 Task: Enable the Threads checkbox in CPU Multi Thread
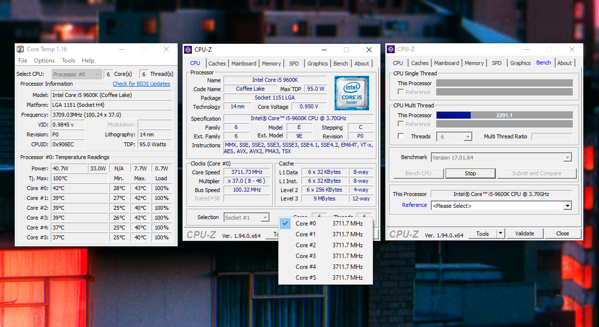(x=401, y=136)
